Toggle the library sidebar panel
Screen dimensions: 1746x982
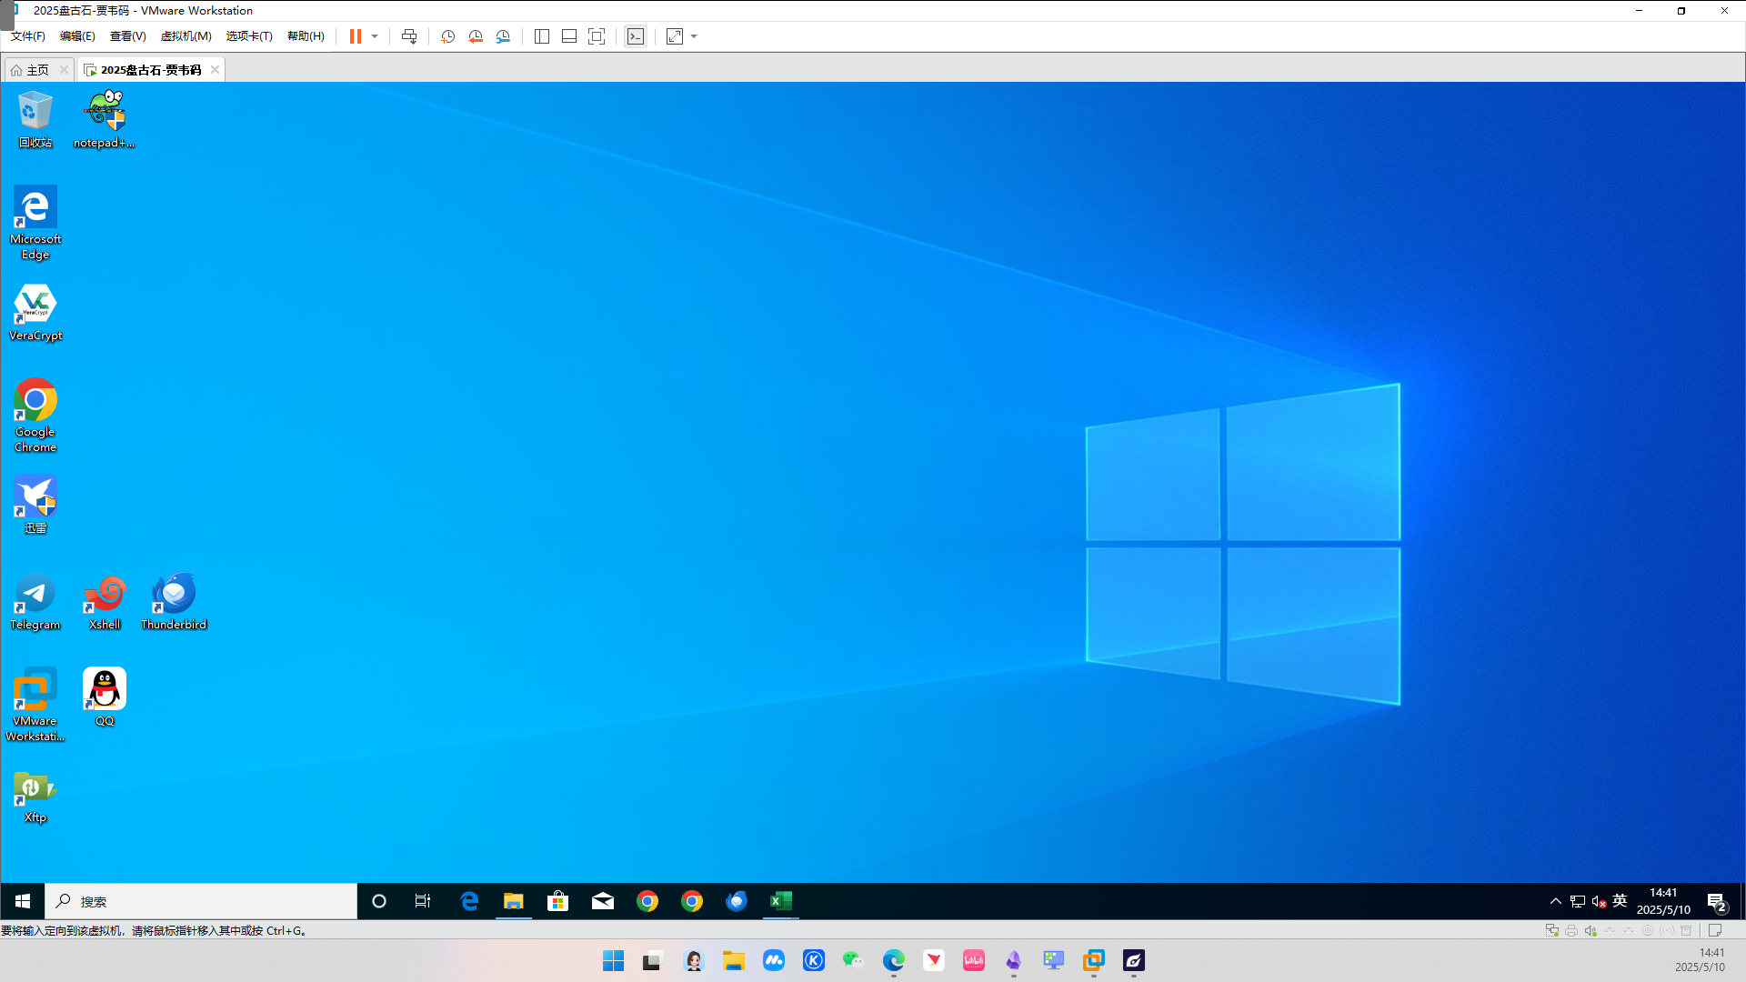[542, 36]
